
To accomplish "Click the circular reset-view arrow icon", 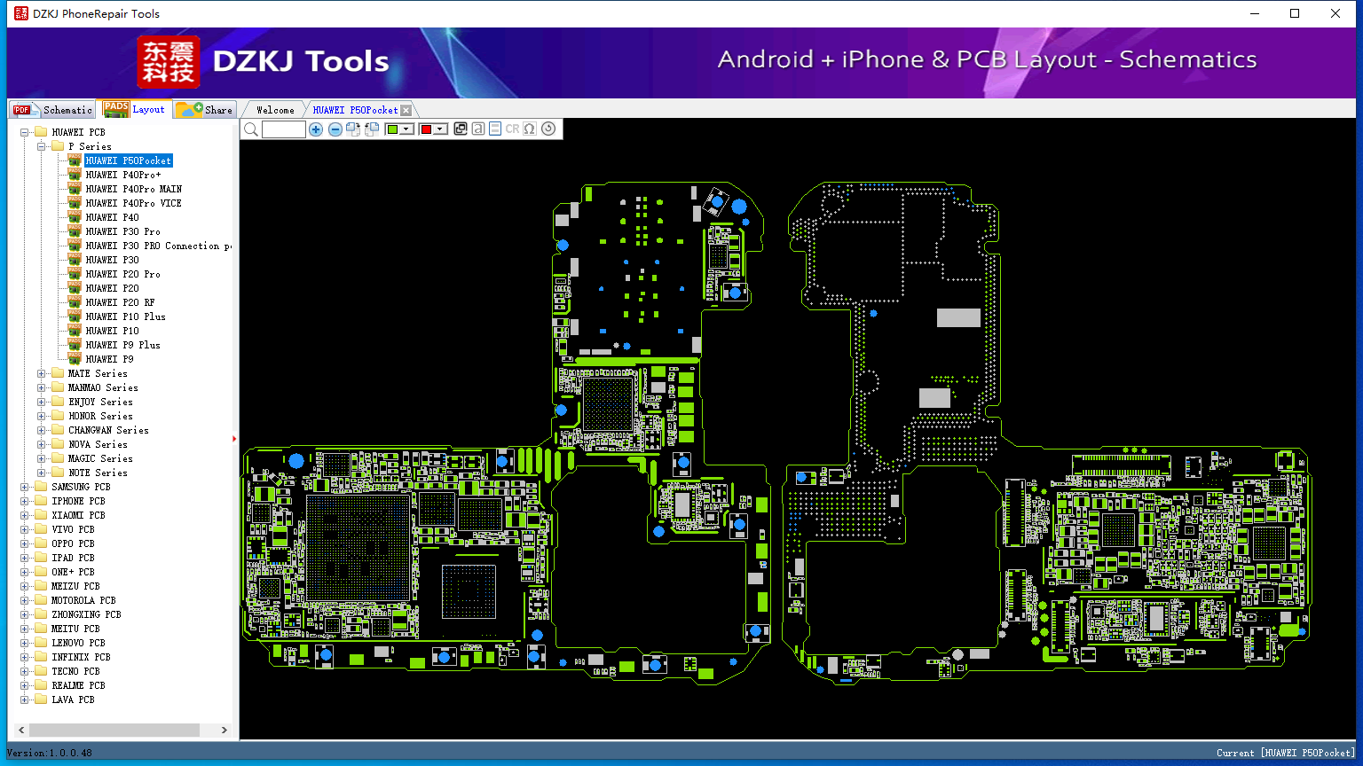I will (x=548, y=129).
